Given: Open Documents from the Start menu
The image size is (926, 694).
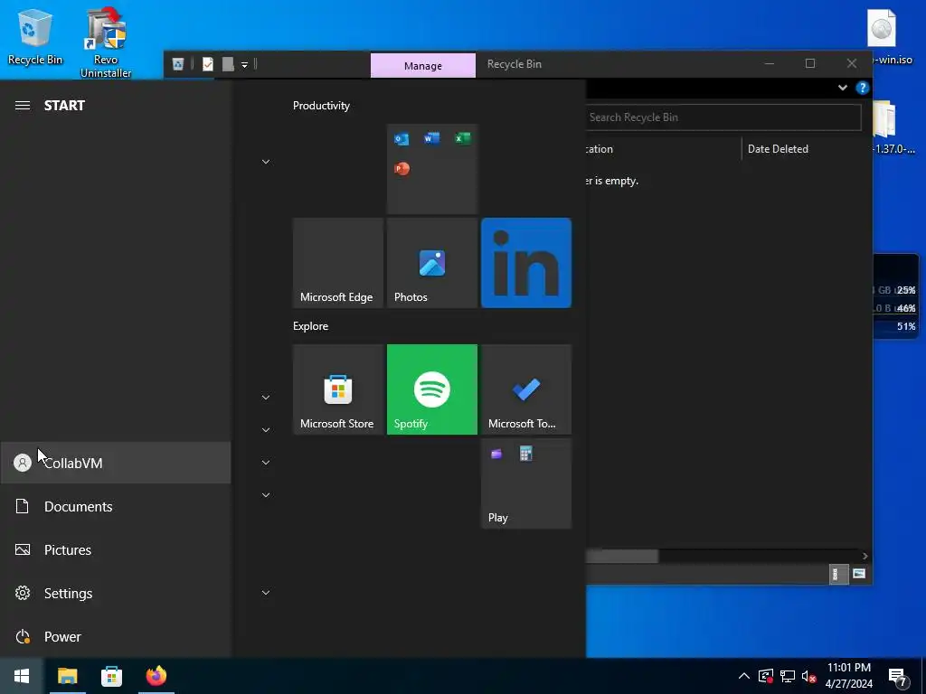Looking at the screenshot, I should 116,506.
